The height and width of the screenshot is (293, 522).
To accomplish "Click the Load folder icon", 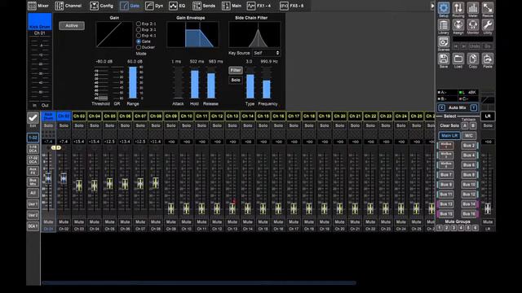I will (458, 59).
